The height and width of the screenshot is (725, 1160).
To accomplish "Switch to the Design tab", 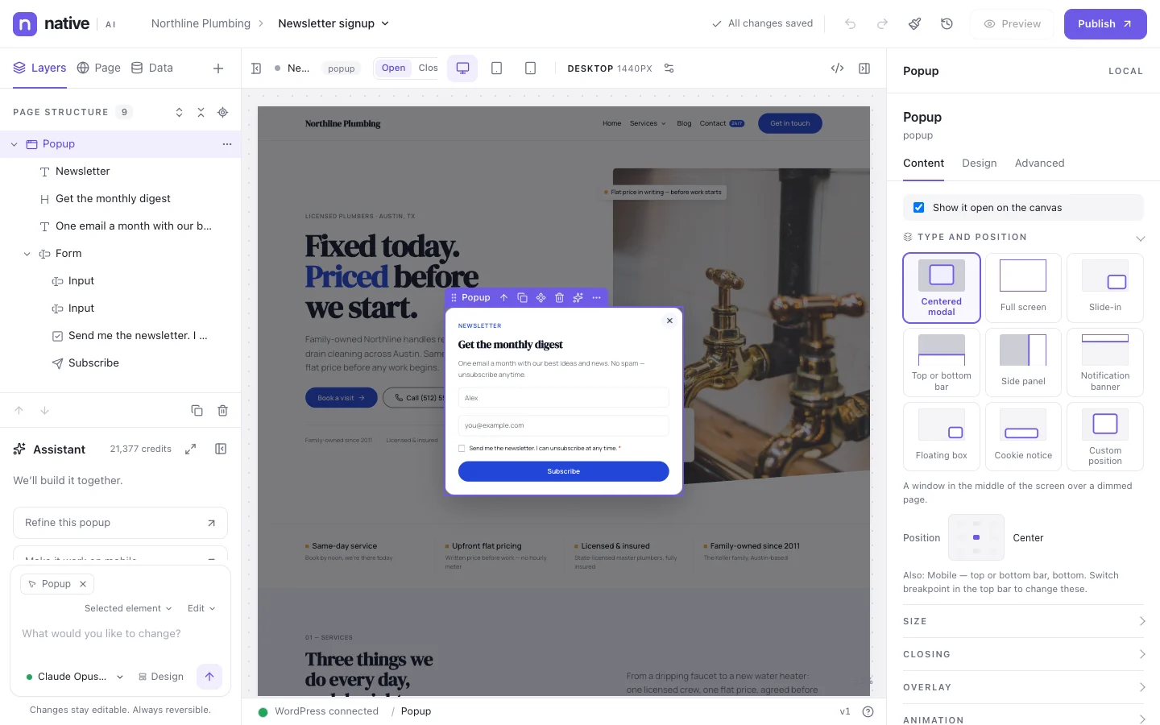I will point(979,163).
